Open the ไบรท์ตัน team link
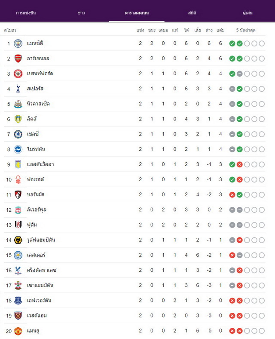 pos(36,149)
